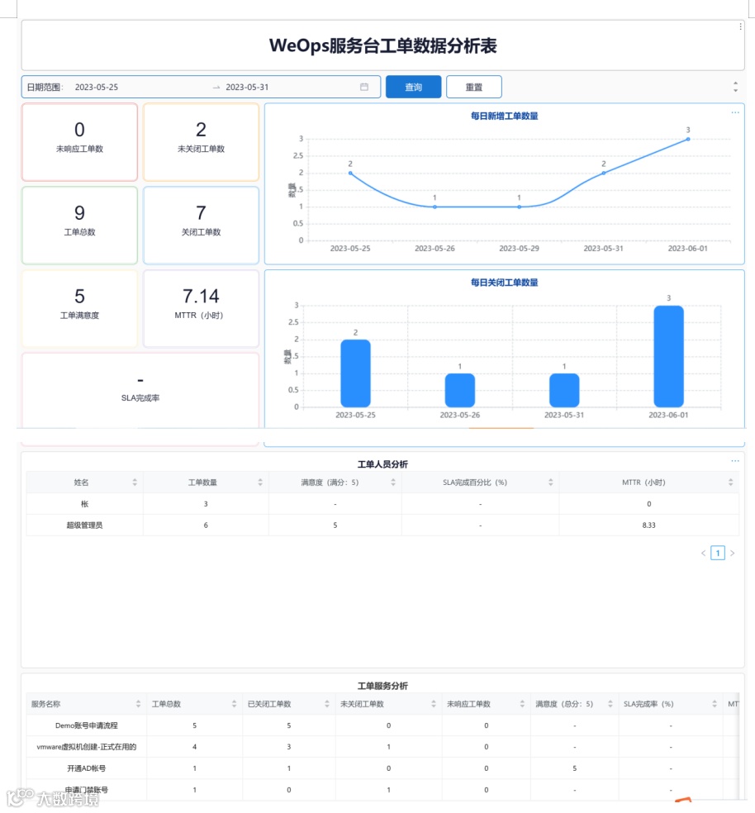Click the 2023-05-26 bar in closed chart
This screenshot has width=755, height=813.
pyautogui.click(x=460, y=390)
